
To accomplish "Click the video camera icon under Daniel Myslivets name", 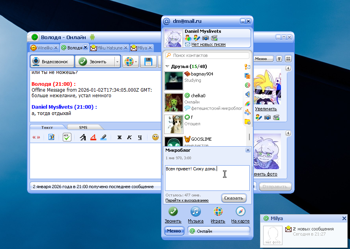I will coord(214,38).
